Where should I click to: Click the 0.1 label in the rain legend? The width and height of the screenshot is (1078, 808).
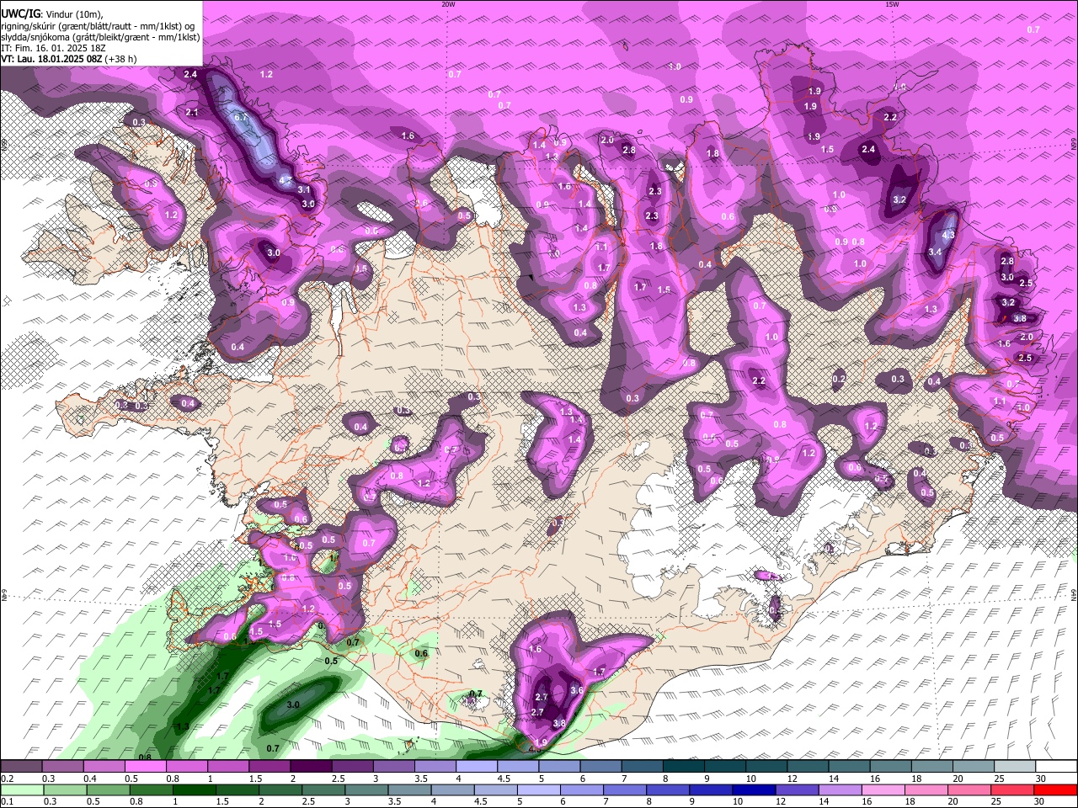coord(7,802)
